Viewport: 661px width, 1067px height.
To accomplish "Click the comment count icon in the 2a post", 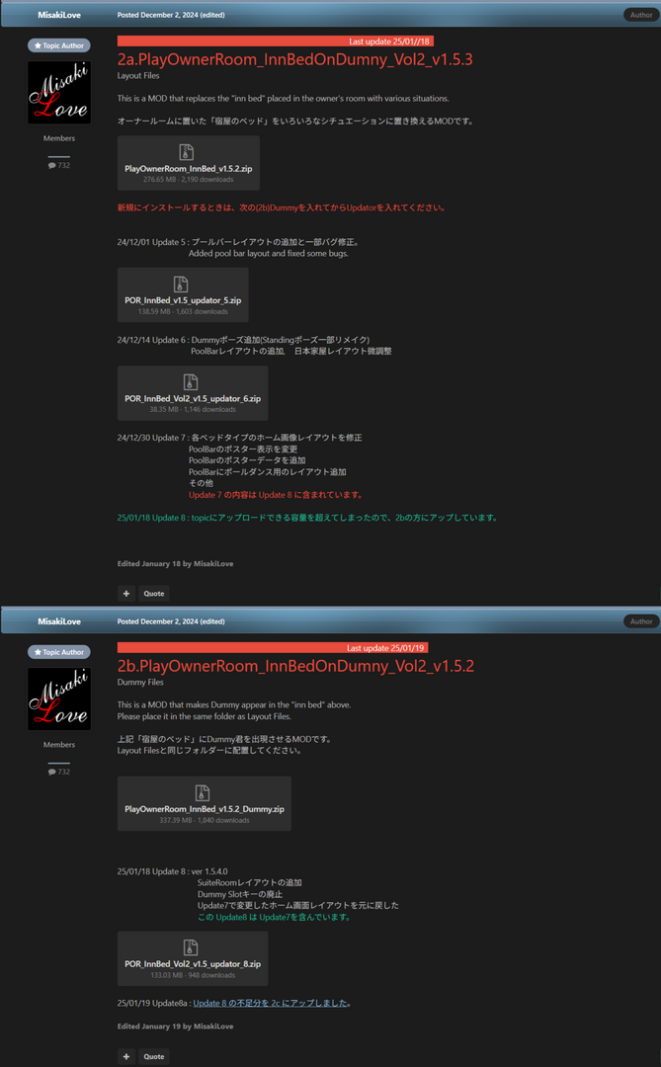I will click(x=51, y=165).
